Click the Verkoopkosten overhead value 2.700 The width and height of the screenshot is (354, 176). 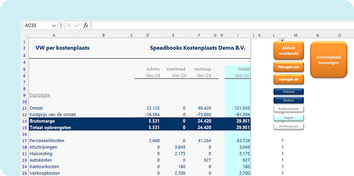click(x=180, y=173)
